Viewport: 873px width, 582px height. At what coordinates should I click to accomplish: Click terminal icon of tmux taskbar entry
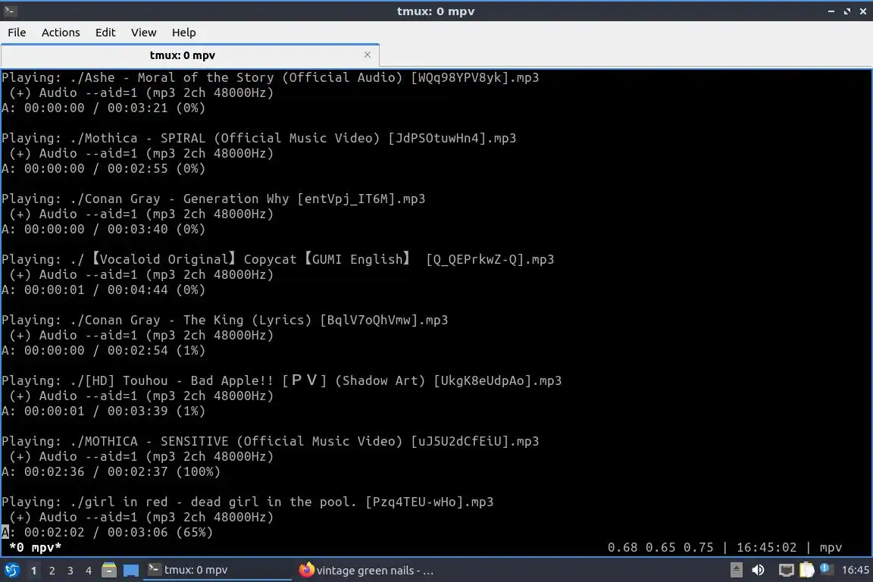click(x=155, y=569)
